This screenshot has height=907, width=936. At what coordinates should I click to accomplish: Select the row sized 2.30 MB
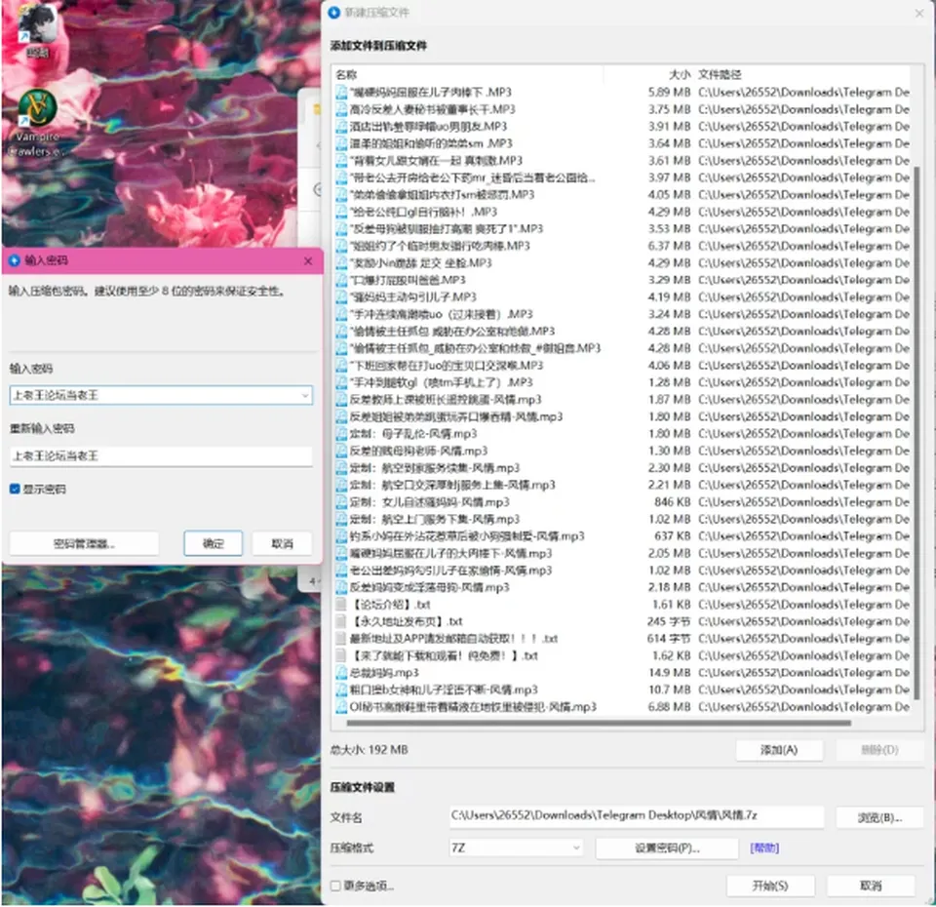click(622, 468)
